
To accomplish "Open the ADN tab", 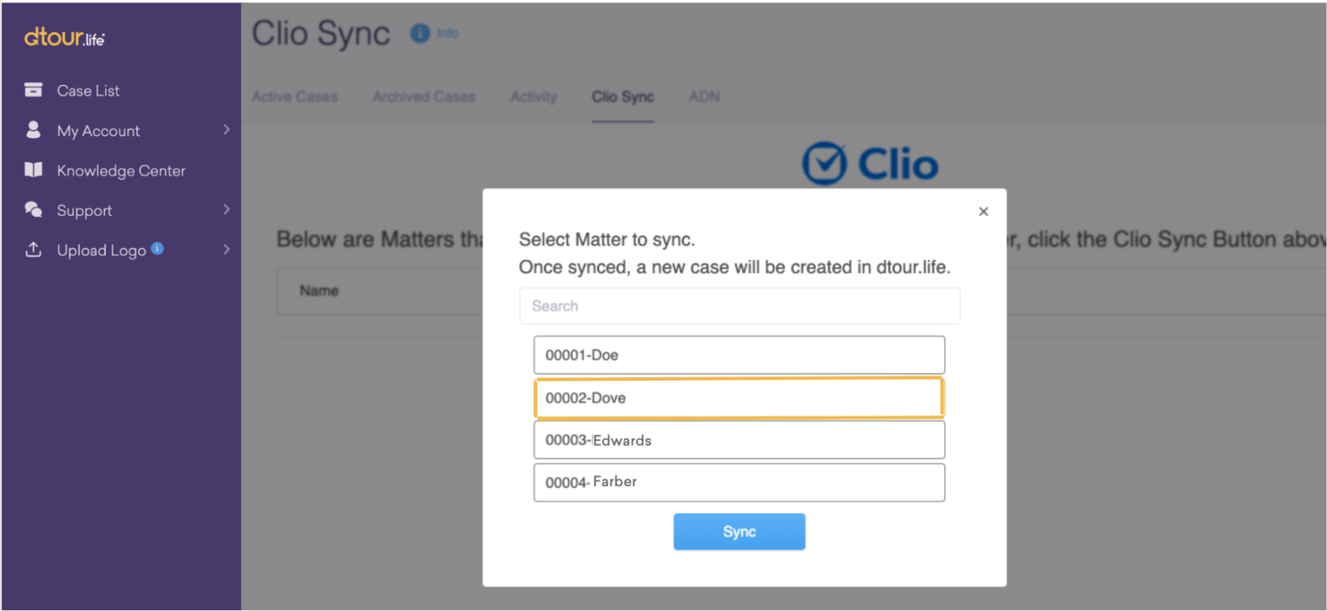I will (704, 97).
